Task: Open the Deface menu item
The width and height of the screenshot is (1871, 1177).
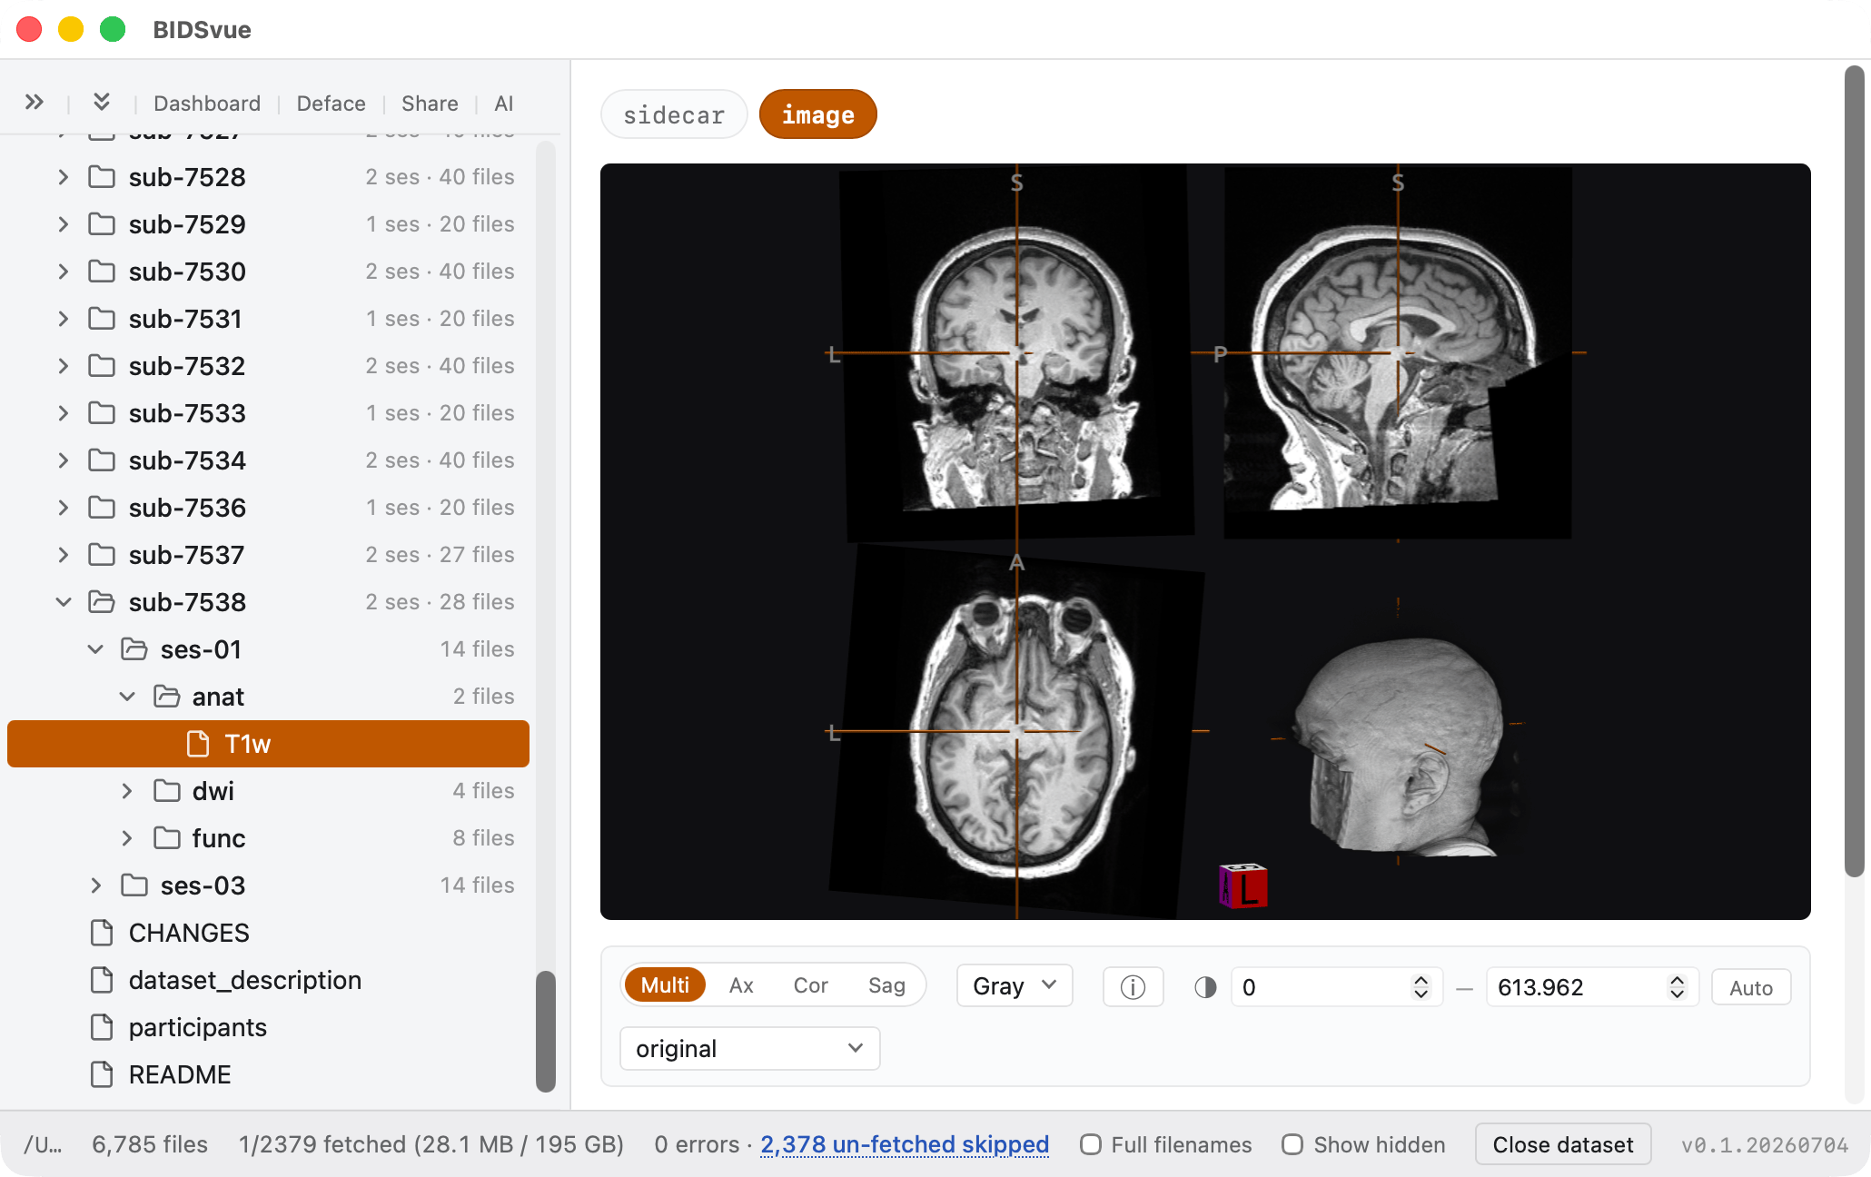Action: pos(332,104)
